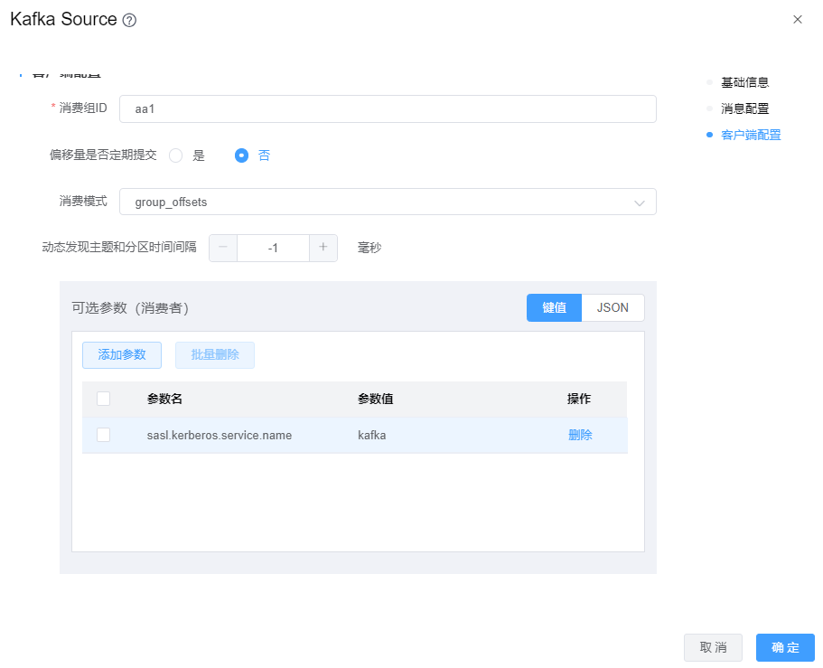Click the 消费组ID input field

tap(387, 108)
